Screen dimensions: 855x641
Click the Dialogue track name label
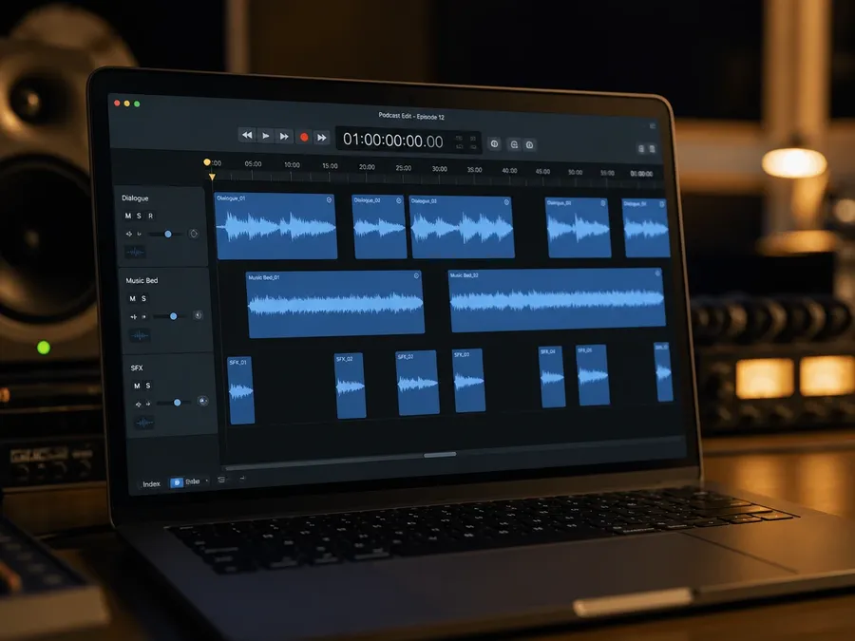[135, 198]
